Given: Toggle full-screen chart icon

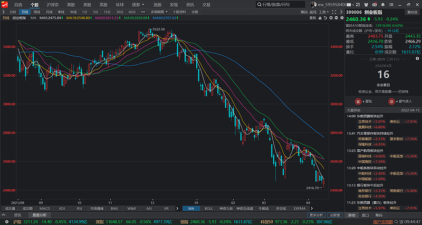Looking at the screenshot, I should coord(334,12).
